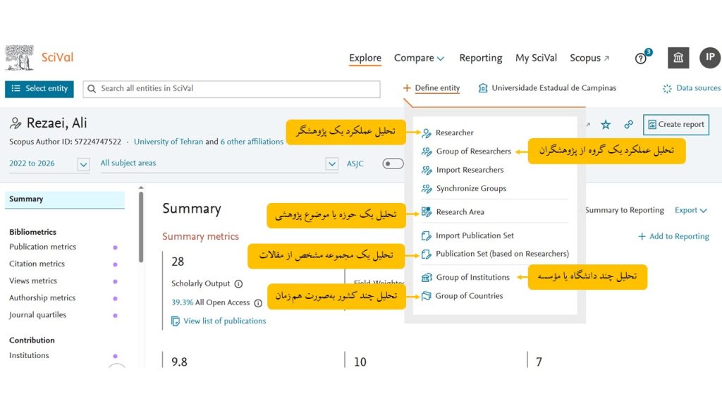Select Group of Institutions menu entry
The width and height of the screenshot is (722, 406).
click(473, 277)
